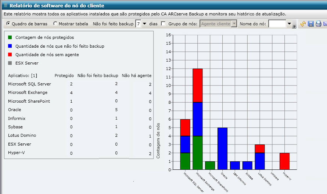Screen dimensions: 327x194
Task: Click the red Microsoft Exchange bar segment
Action: pyautogui.click(x=198, y=85)
